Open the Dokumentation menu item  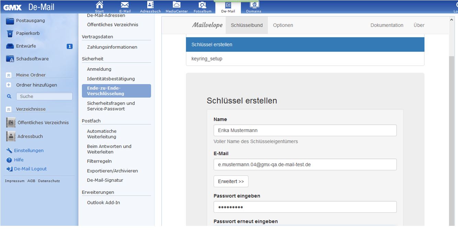pos(387,25)
